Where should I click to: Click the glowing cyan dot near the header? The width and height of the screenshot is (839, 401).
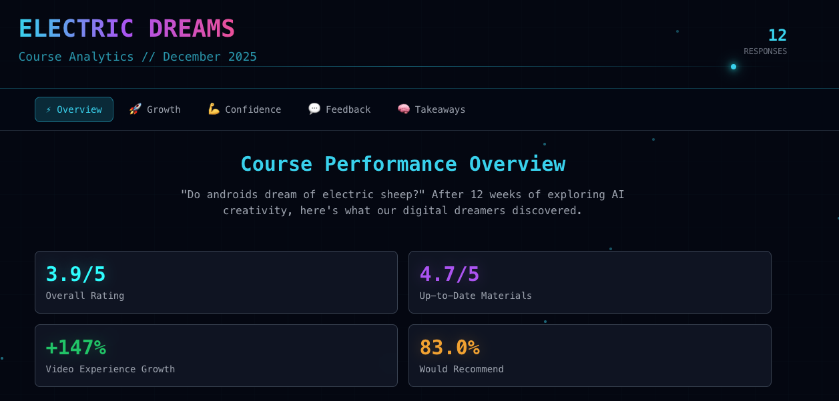[734, 67]
